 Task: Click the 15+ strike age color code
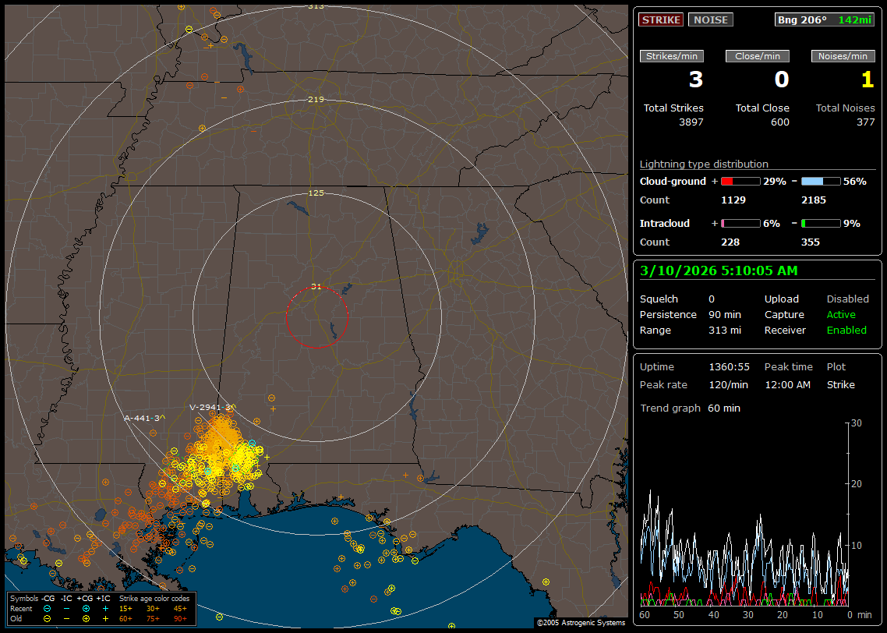(125, 608)
